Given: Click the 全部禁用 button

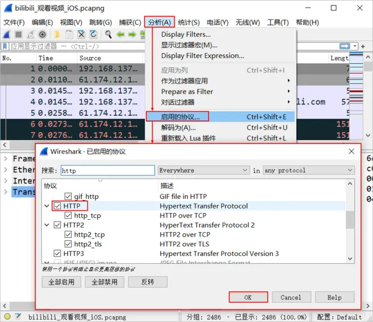Looking at the screenshot, I should (x=105, y=282).
